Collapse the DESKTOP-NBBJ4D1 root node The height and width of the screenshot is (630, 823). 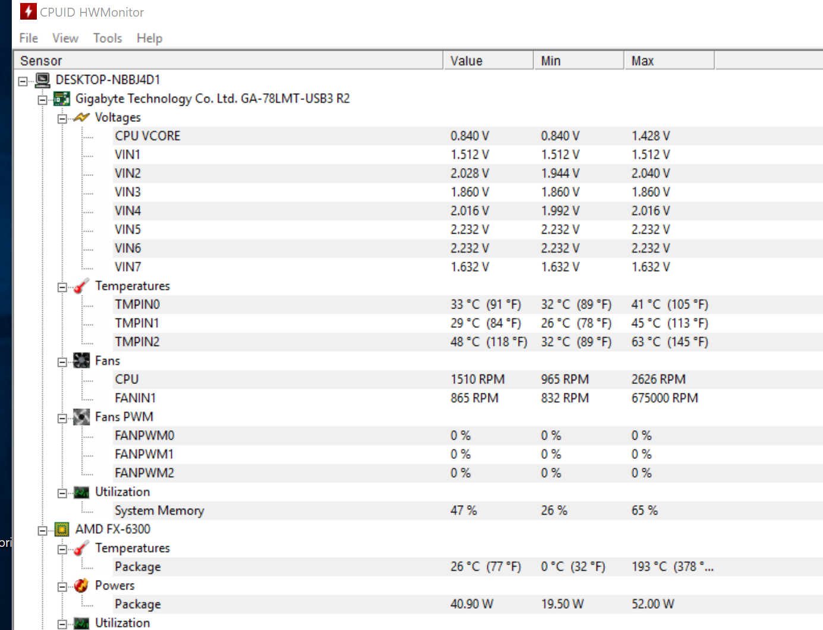[x=23, y=81]
